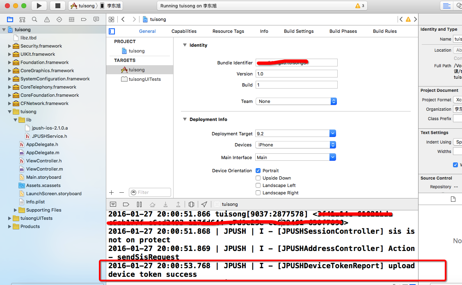This screenshot has height=285, width=462.
Task: Toggle project and targets list sidebar icon
Action: coord(112,31)
